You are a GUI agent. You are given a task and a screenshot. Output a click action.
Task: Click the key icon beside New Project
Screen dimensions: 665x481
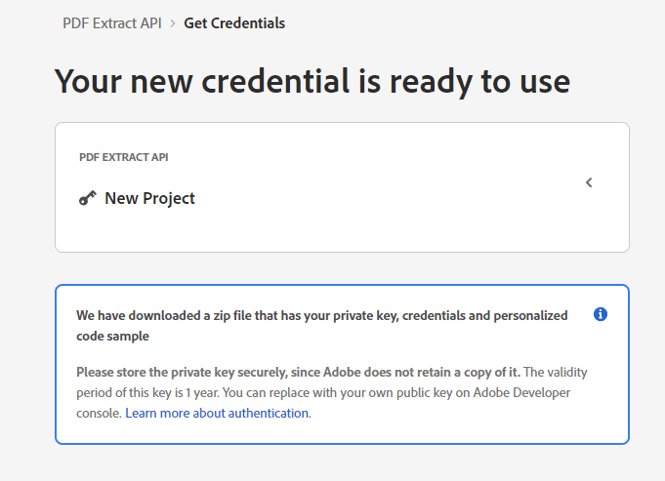(x=87, y=198)
